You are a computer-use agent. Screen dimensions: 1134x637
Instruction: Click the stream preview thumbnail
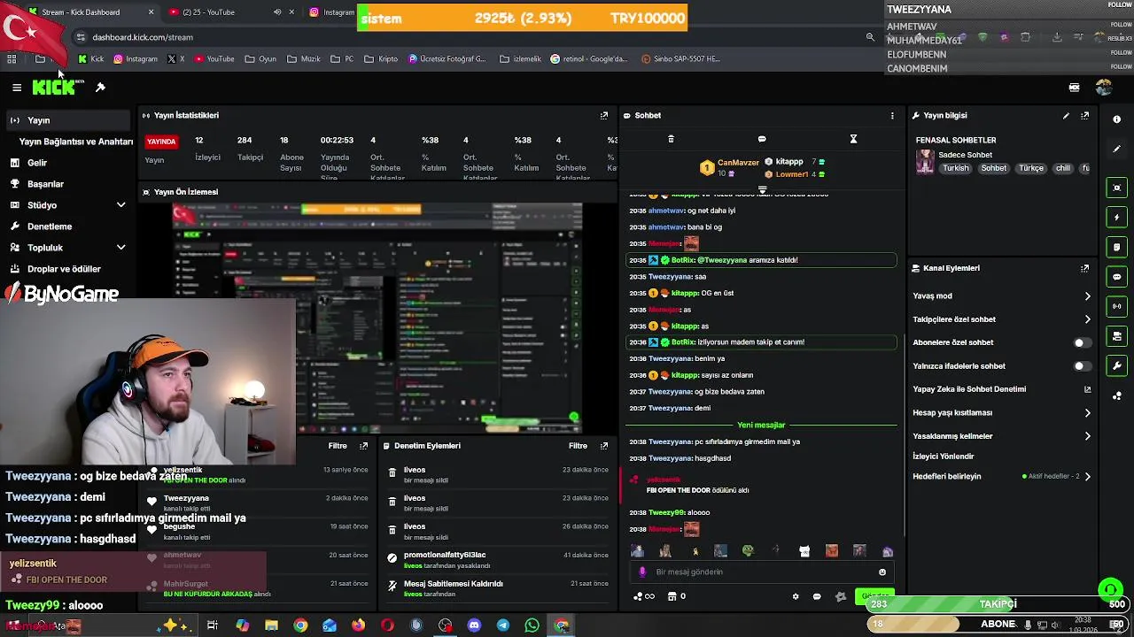point(378,317)
